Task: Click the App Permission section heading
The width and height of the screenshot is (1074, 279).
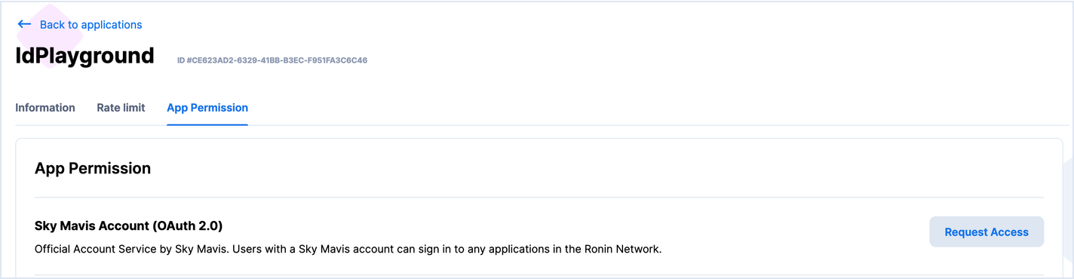Action: 93,168
